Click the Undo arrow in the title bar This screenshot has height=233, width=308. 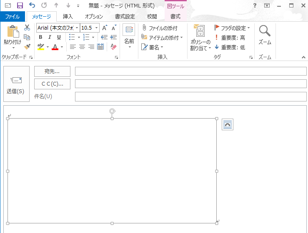(x=32, y=5)
